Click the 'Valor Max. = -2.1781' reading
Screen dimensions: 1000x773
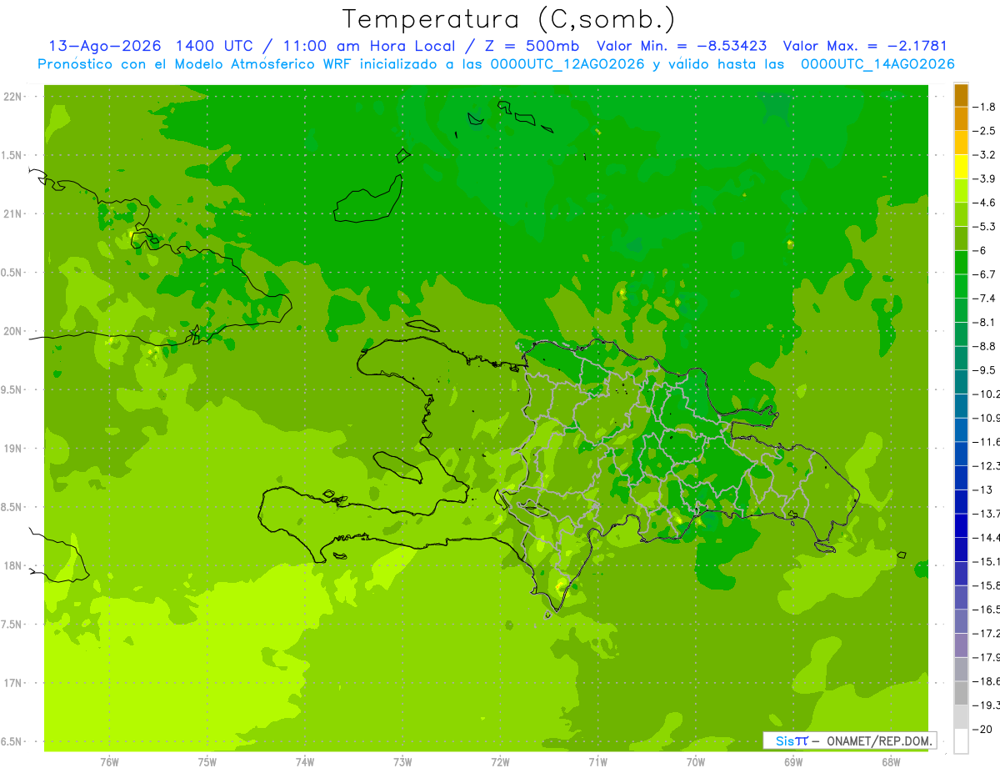pos(865,46)
